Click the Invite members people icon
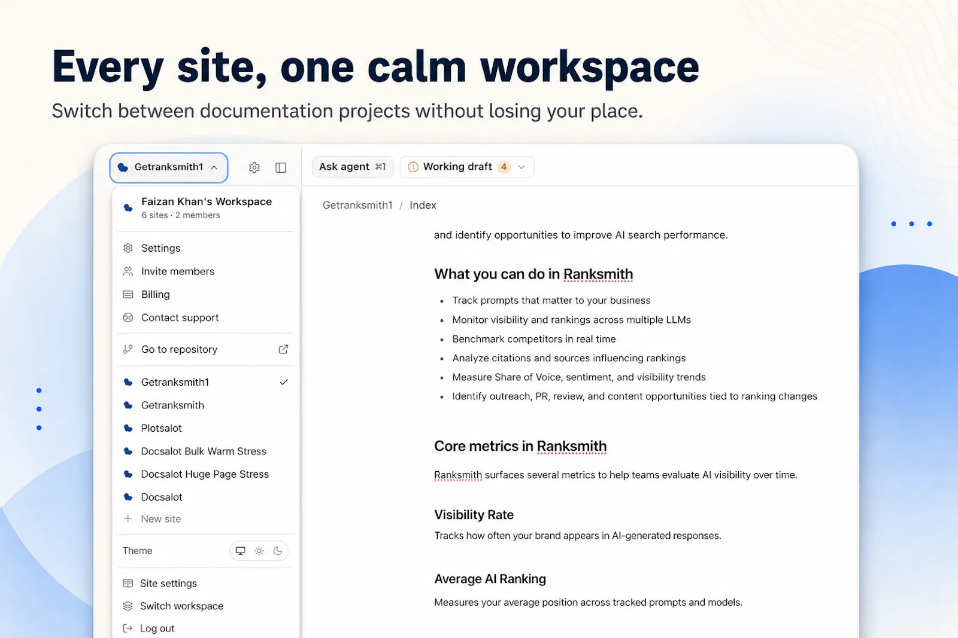This screenshot has width=958, height=638. [128, 271]
